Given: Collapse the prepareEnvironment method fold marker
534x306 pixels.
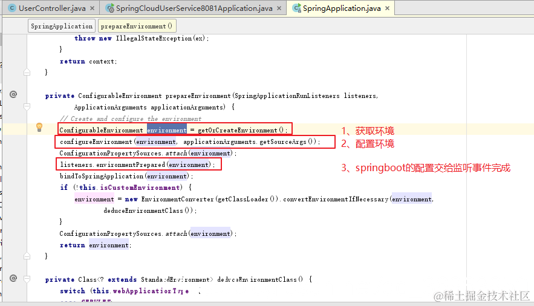Looking at the screenshot, I should [27, 107].
